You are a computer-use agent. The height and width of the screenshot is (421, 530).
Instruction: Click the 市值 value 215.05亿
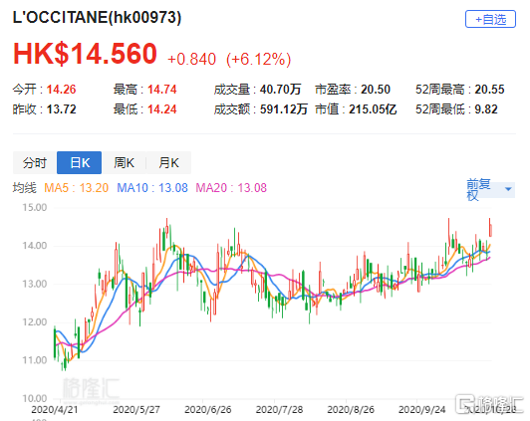[373, 109]
